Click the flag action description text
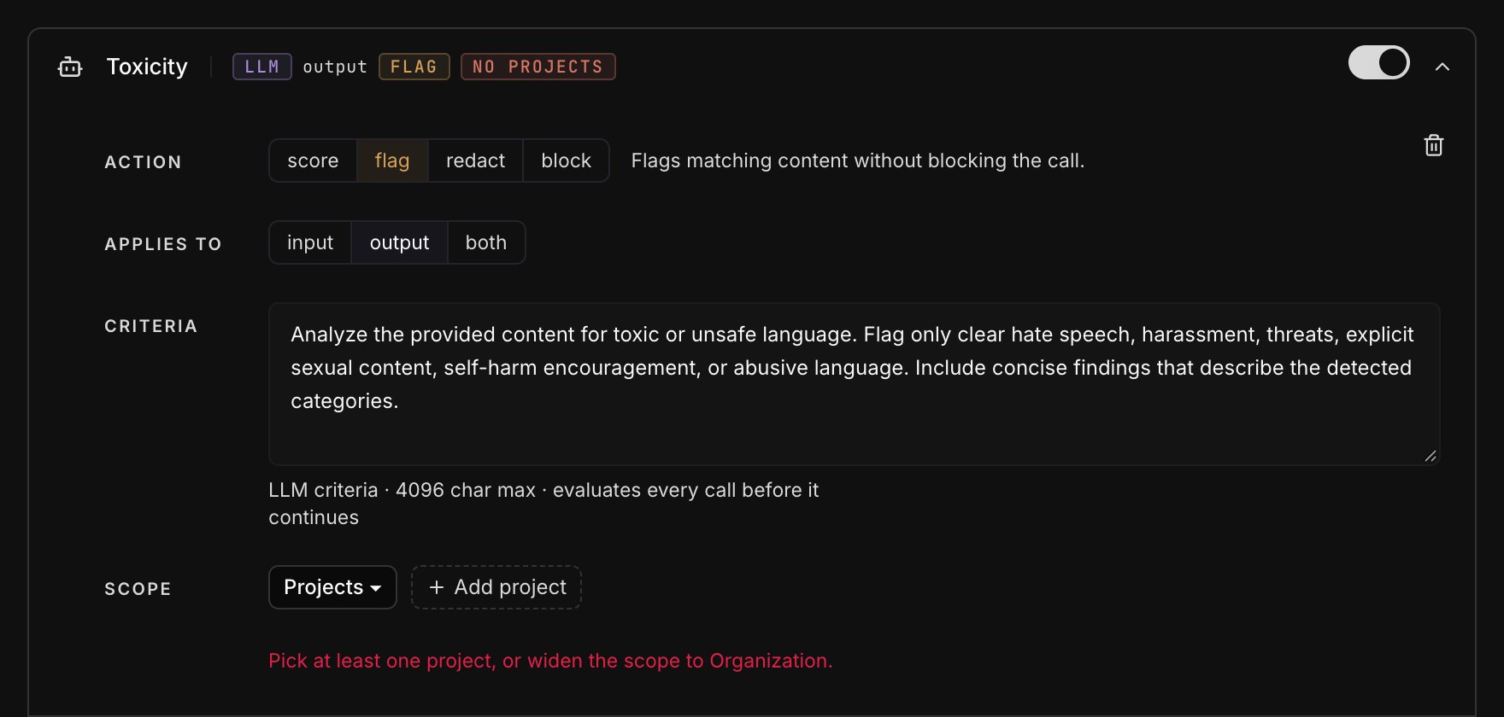Screen dimensions: 1504x717 [858, 160]
